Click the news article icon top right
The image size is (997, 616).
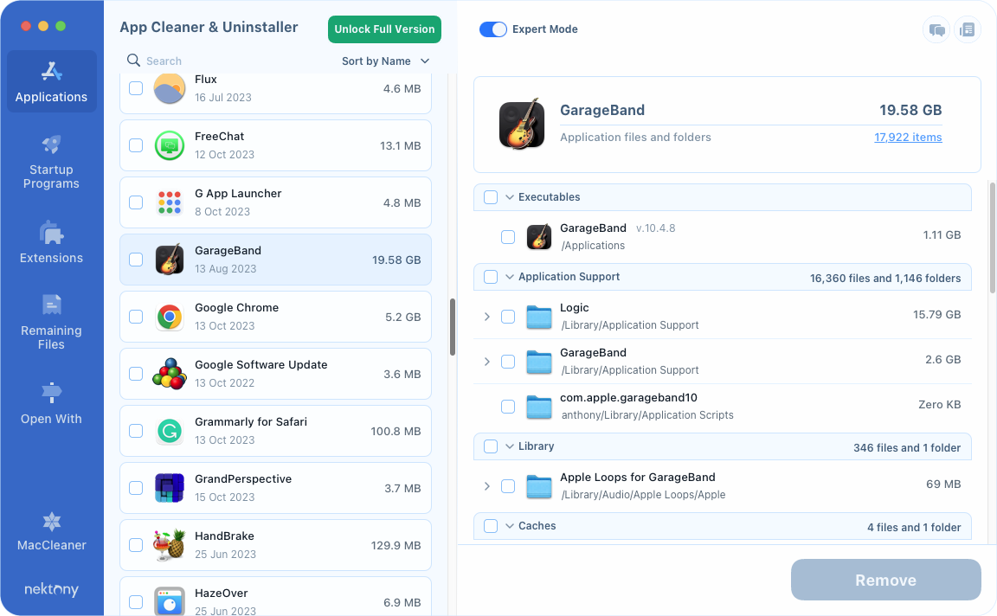(x=968, y=29)
